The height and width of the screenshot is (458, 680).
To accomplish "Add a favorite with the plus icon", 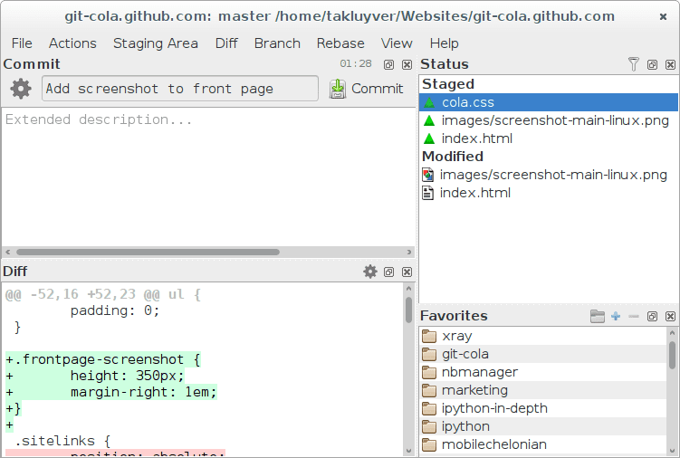I will (x=616, y=316).
